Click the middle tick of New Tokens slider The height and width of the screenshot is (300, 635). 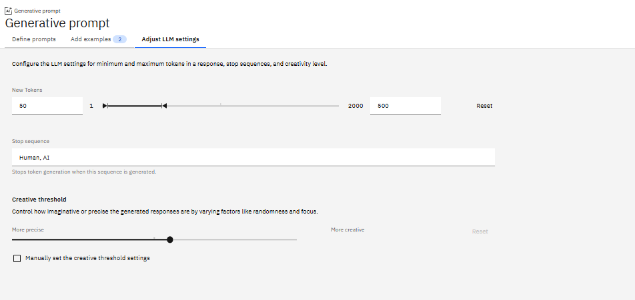click(221, 105)
